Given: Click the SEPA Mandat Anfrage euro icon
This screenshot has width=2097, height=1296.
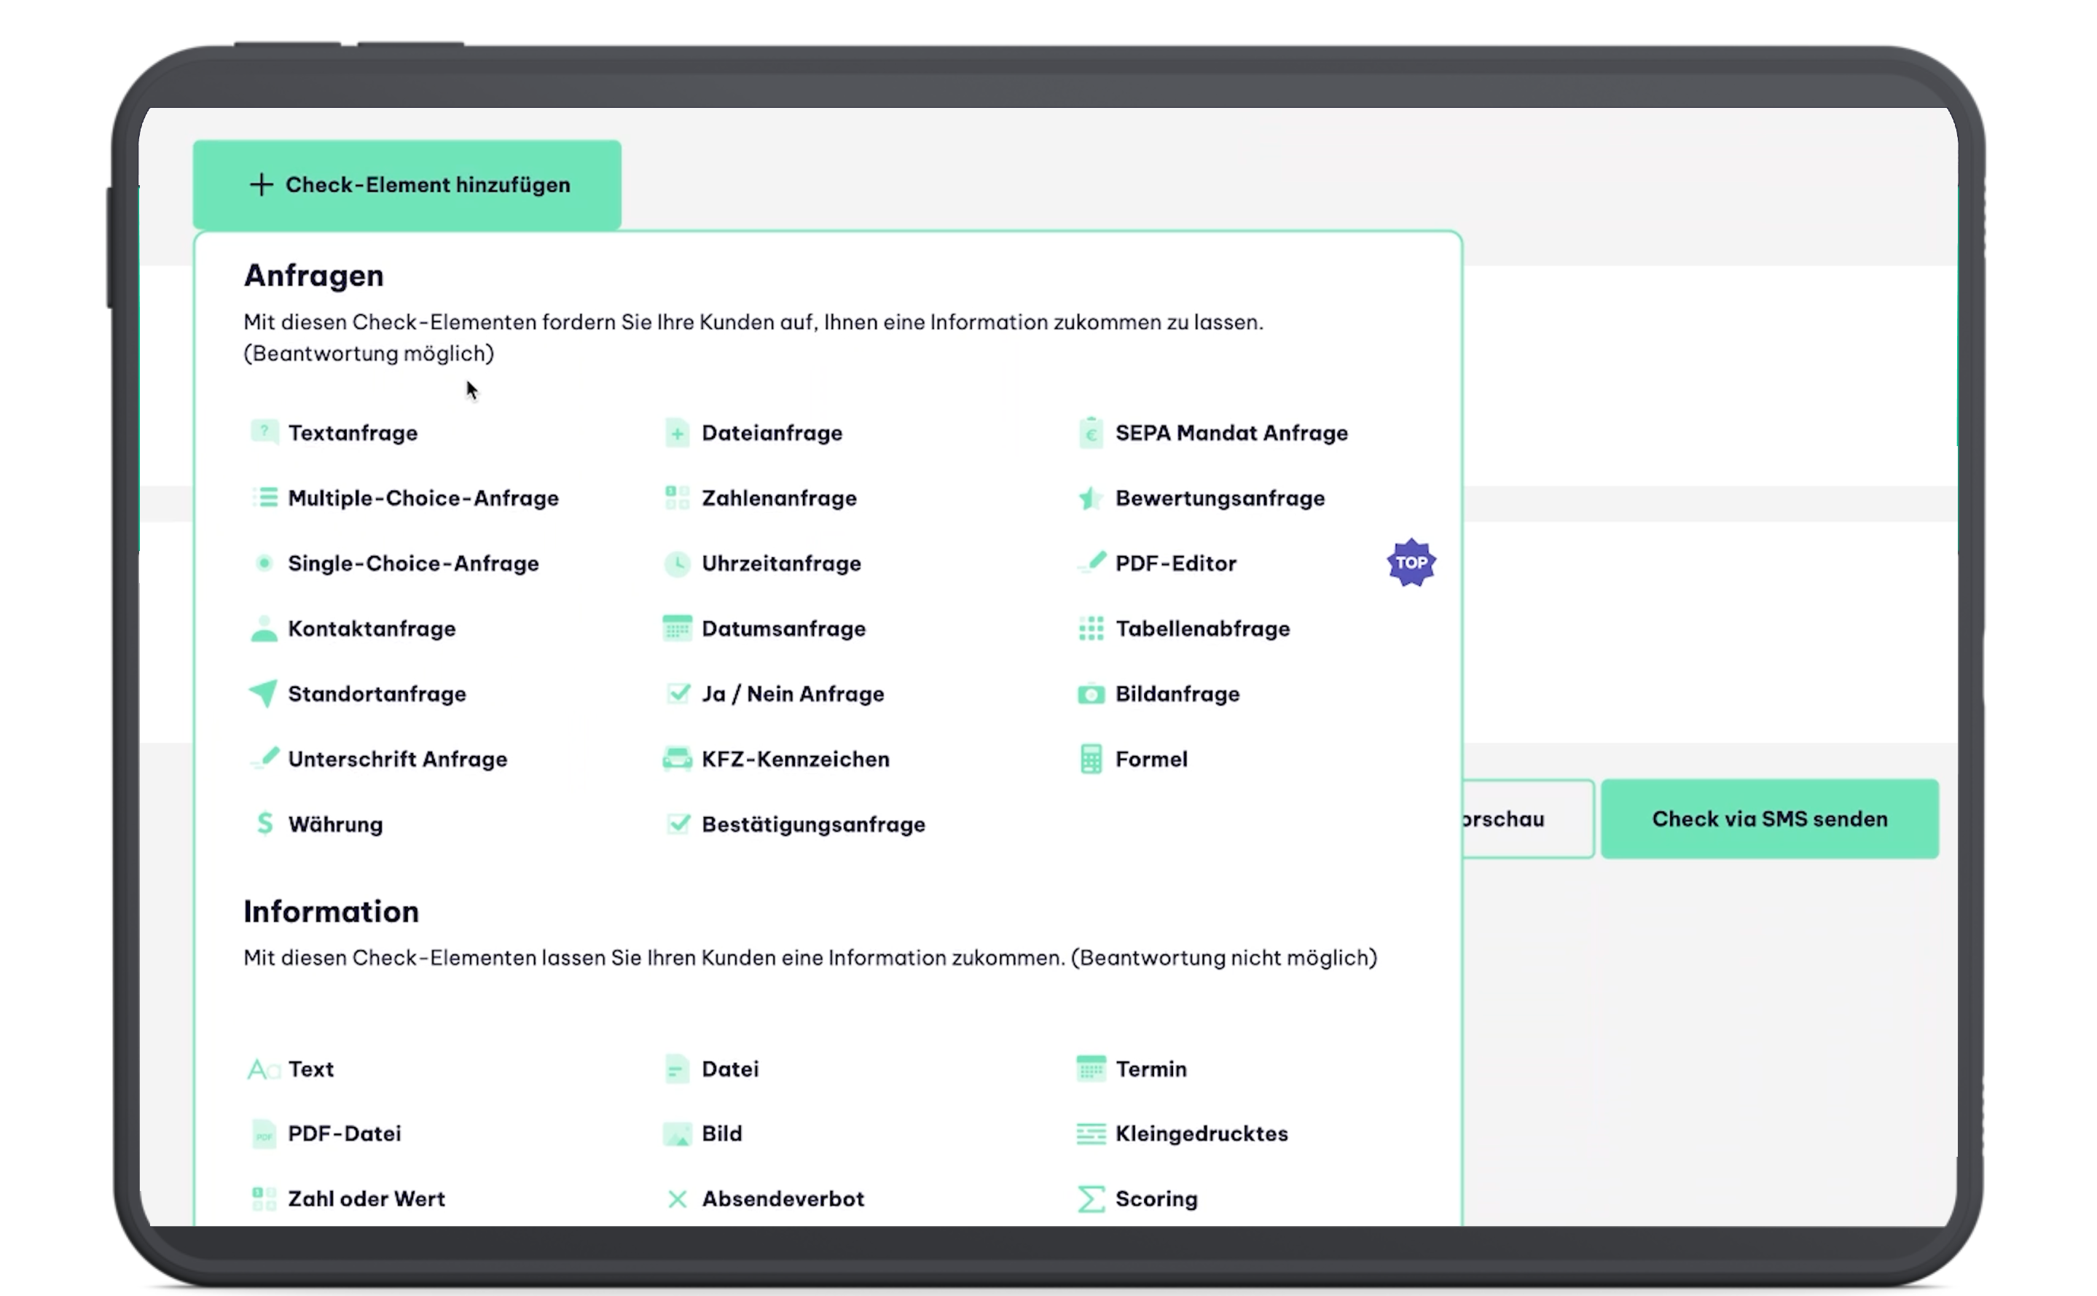Looking at the screenshot, I should [1091, 432].
